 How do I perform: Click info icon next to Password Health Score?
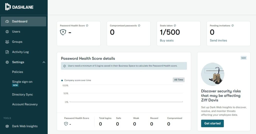(87, 26)
